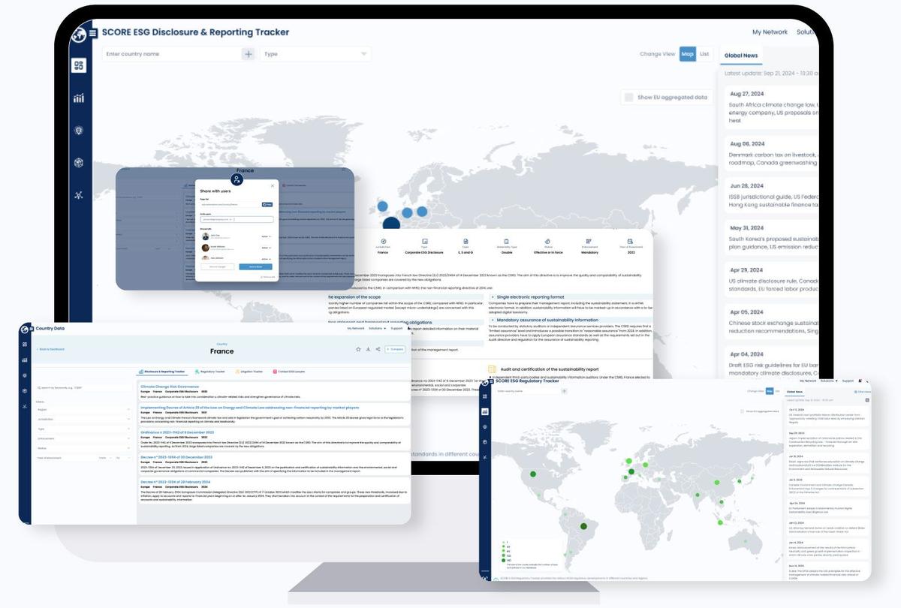Select Litigation Tracker tab on France page
The image size is (901, 608).
[x=249, y=372]
